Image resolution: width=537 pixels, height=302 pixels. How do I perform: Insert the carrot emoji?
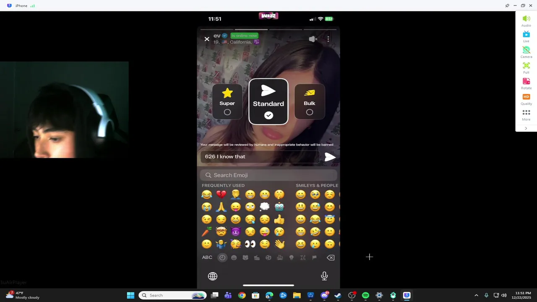click(206, 232)
